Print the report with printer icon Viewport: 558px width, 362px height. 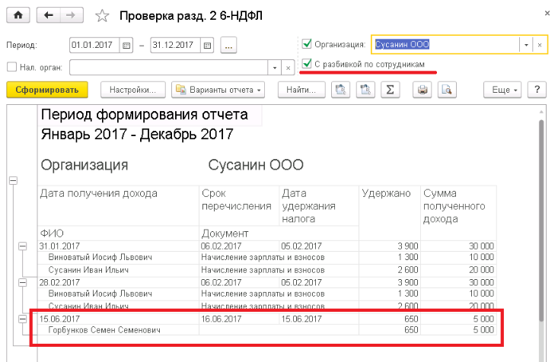[422, 90]
